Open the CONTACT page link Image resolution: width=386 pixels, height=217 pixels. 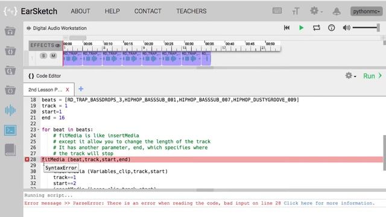pos(148,11)
